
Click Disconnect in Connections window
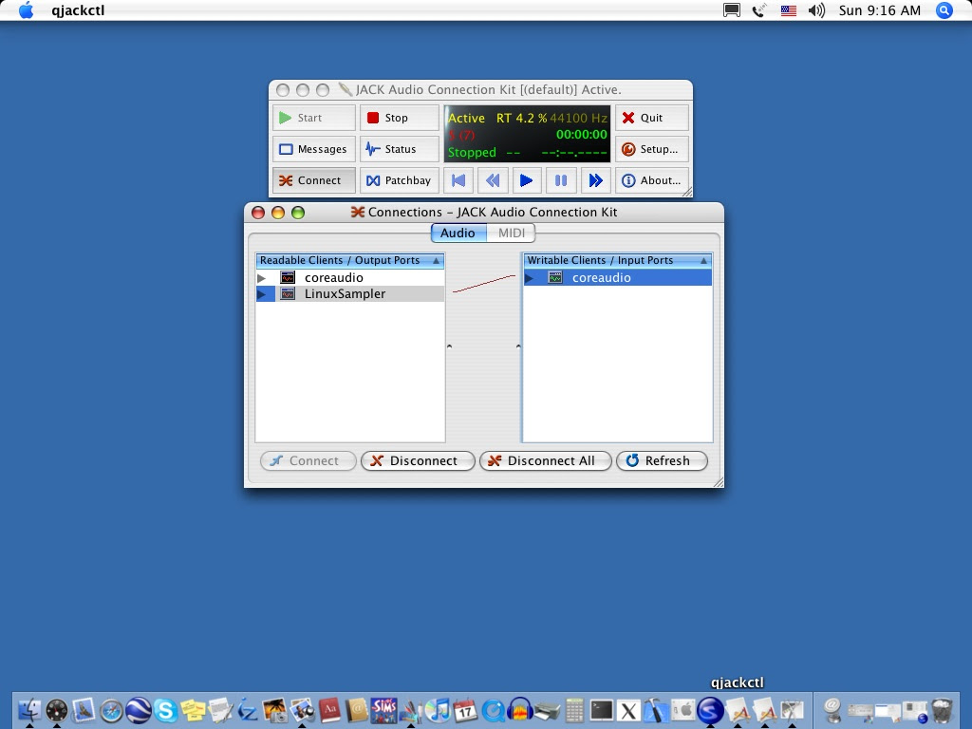(x=418, y=460)
